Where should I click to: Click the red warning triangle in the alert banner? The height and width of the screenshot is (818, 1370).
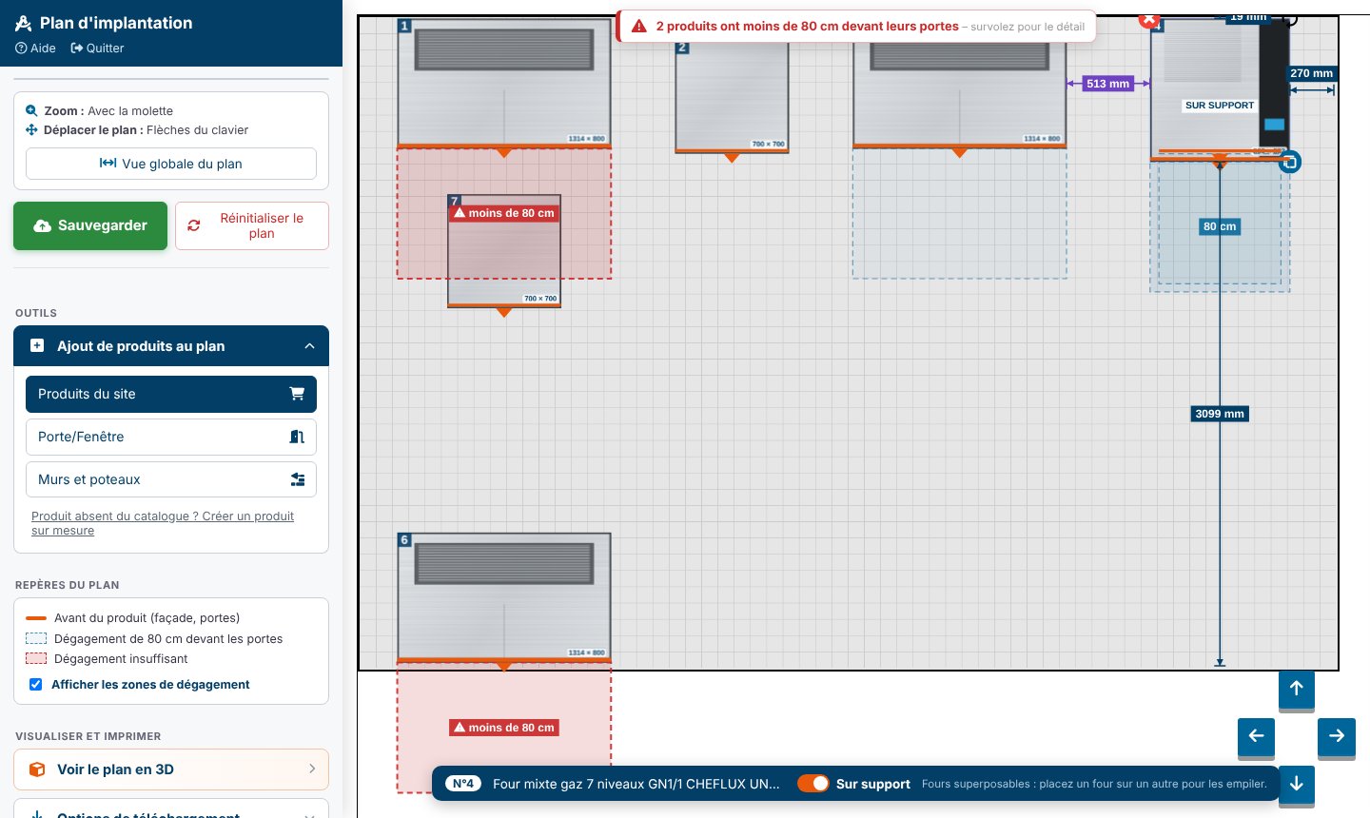639,27
